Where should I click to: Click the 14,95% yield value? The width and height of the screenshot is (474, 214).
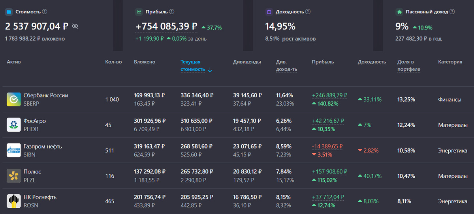(280, 26)
